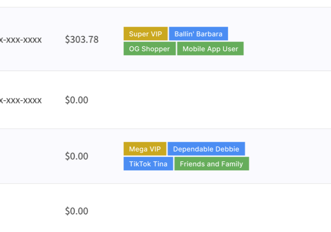Click the Mobile App User tag

pyautogui.click(x=210, y=49)
